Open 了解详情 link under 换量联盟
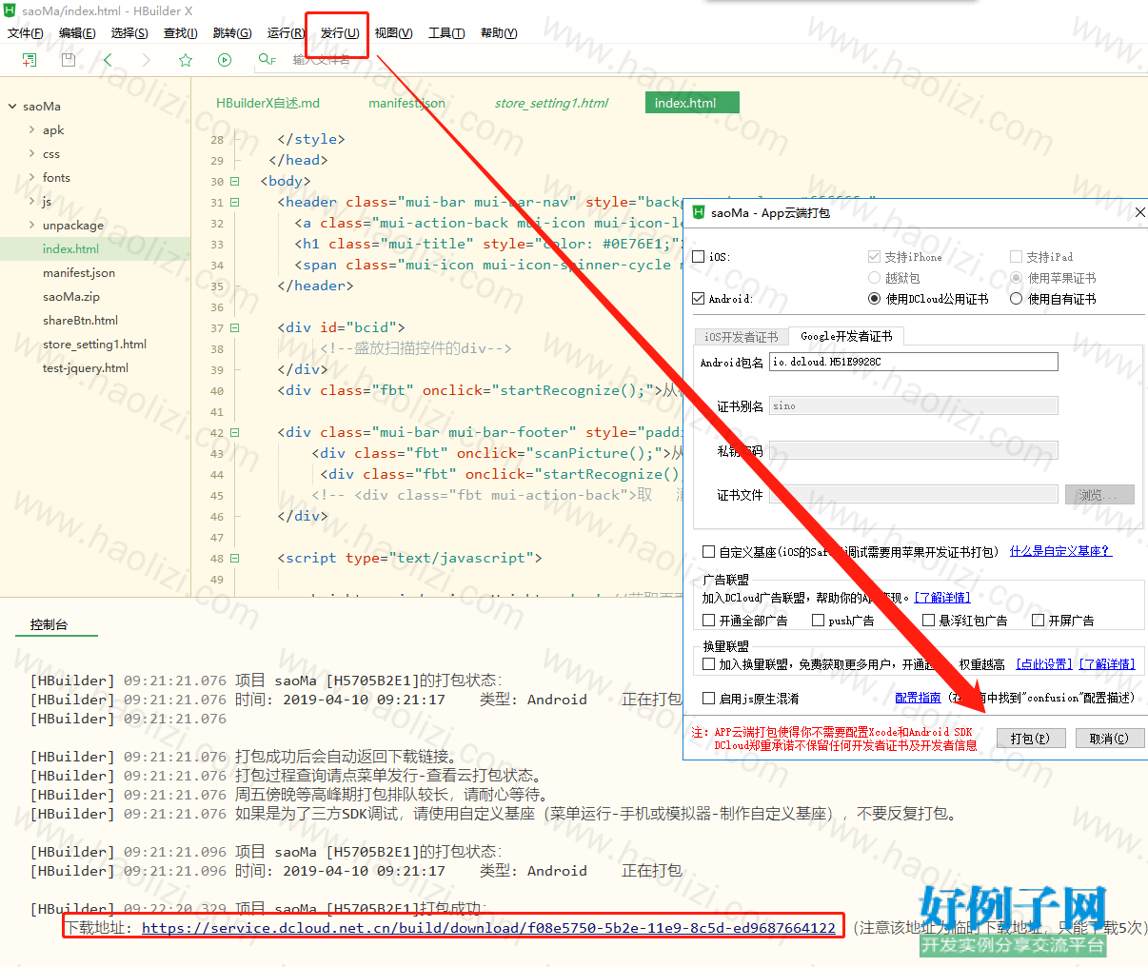 coord(1107,664)
